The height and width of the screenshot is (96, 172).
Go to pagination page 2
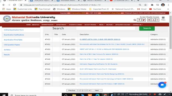click(83, 90)
